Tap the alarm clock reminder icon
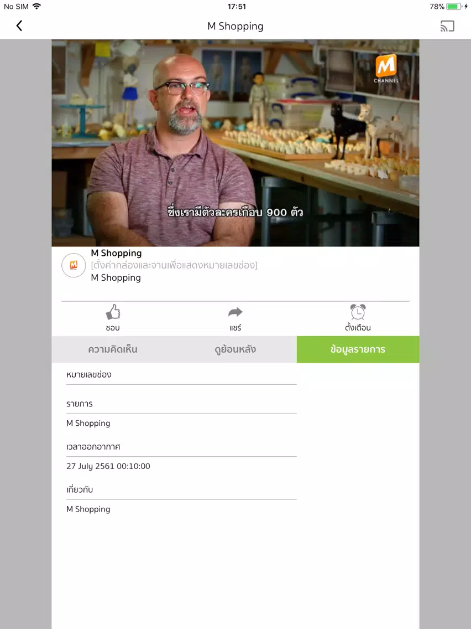This screenshot has height=629, width=471. [358, 312]
